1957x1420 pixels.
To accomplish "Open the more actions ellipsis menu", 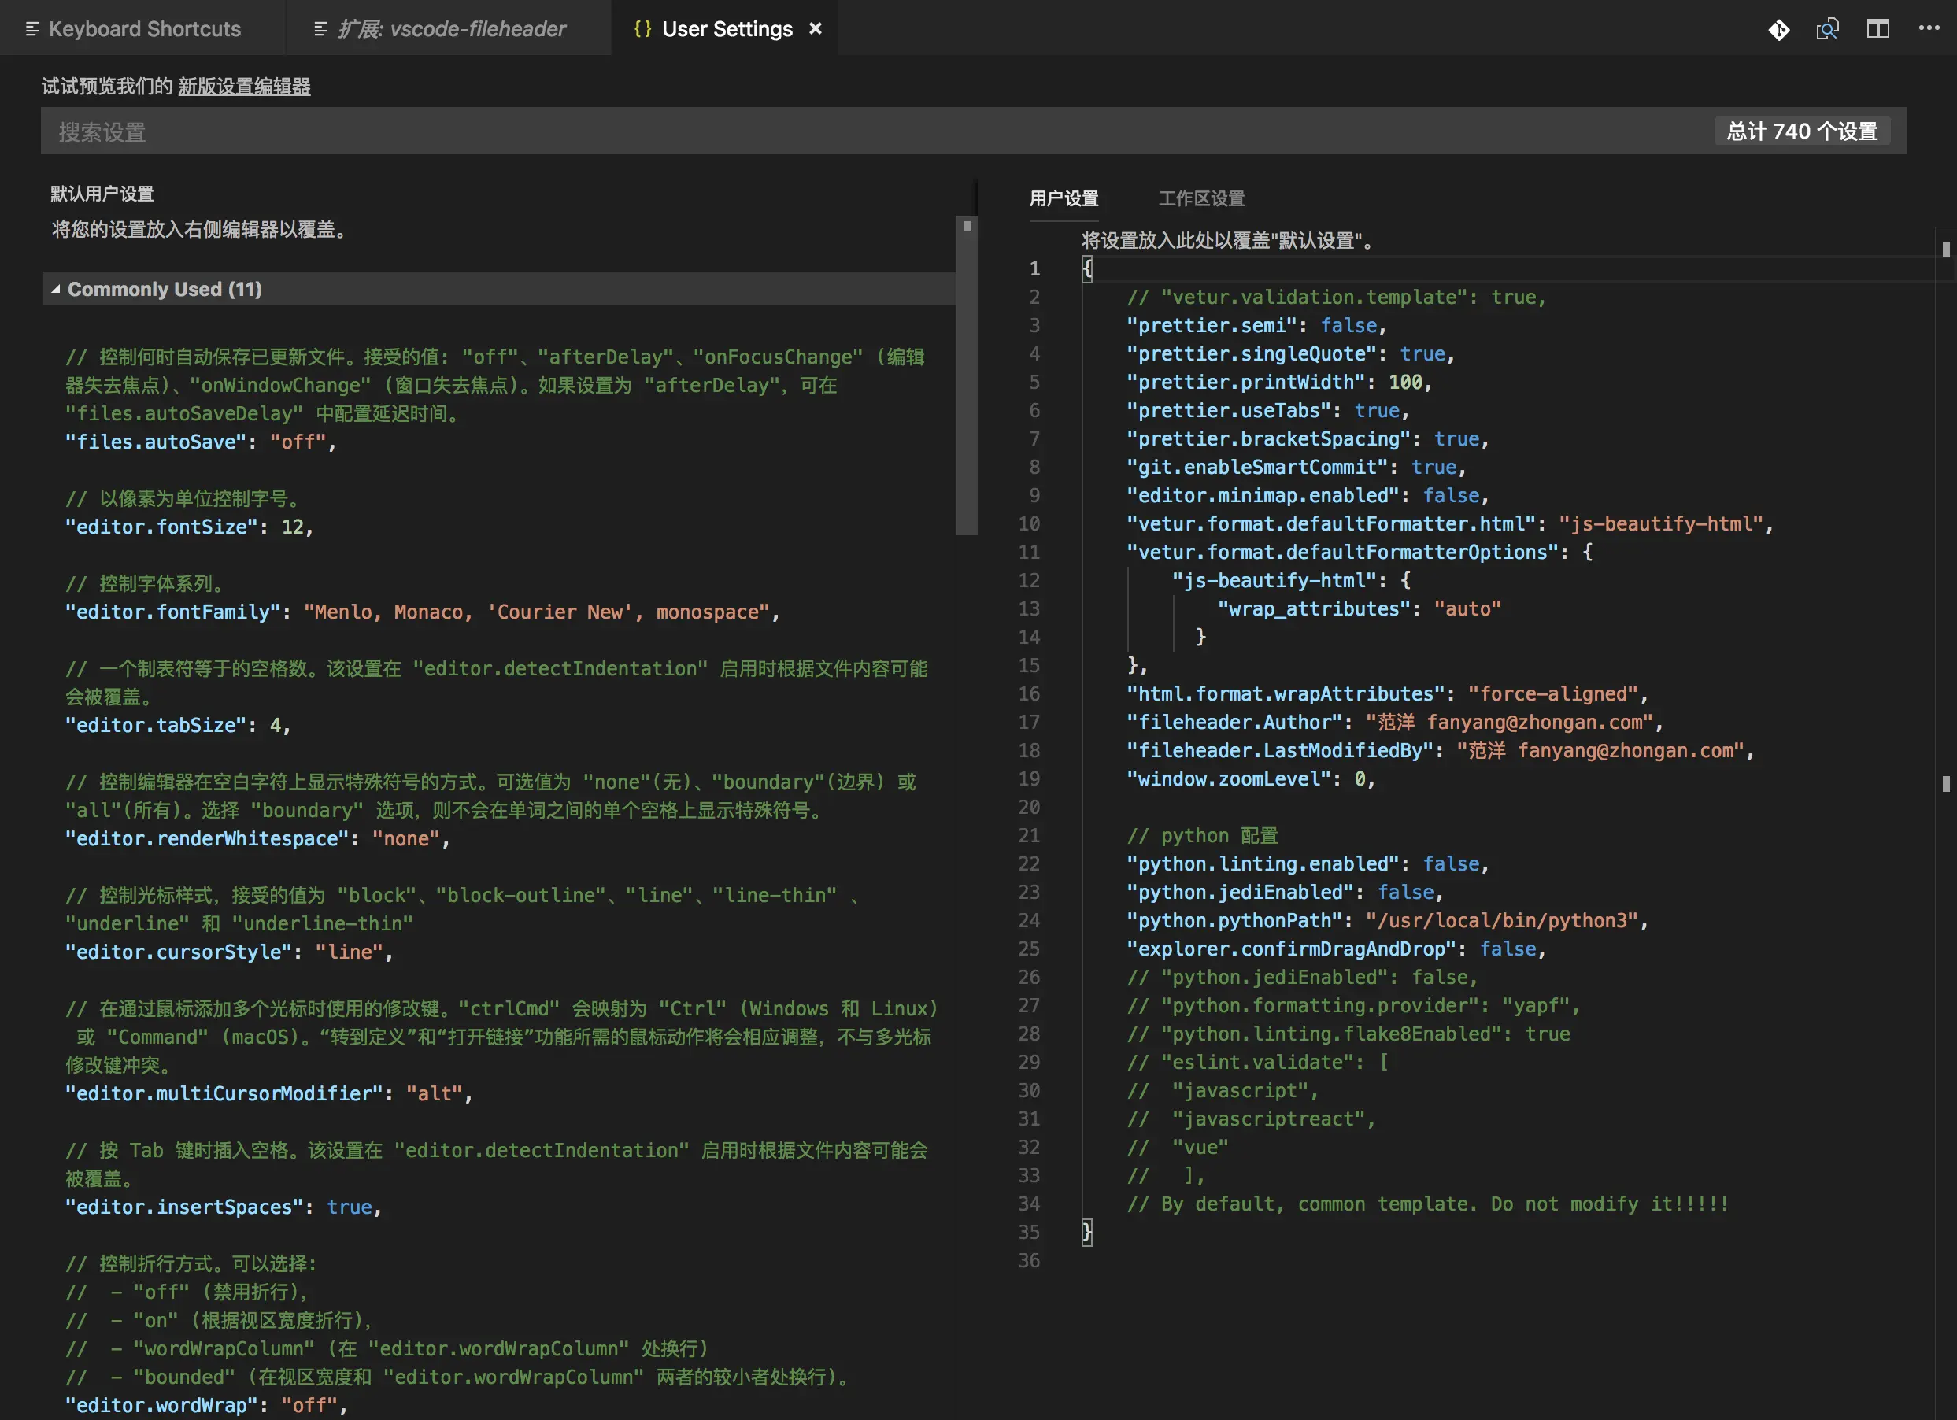I will [1929, 28].
